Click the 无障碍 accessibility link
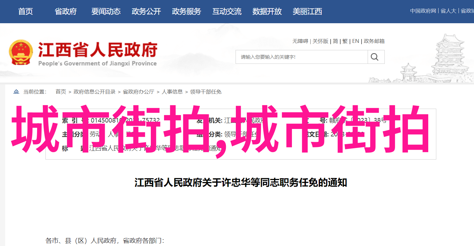This screenshot has height=246, width=474. (300, 41)
